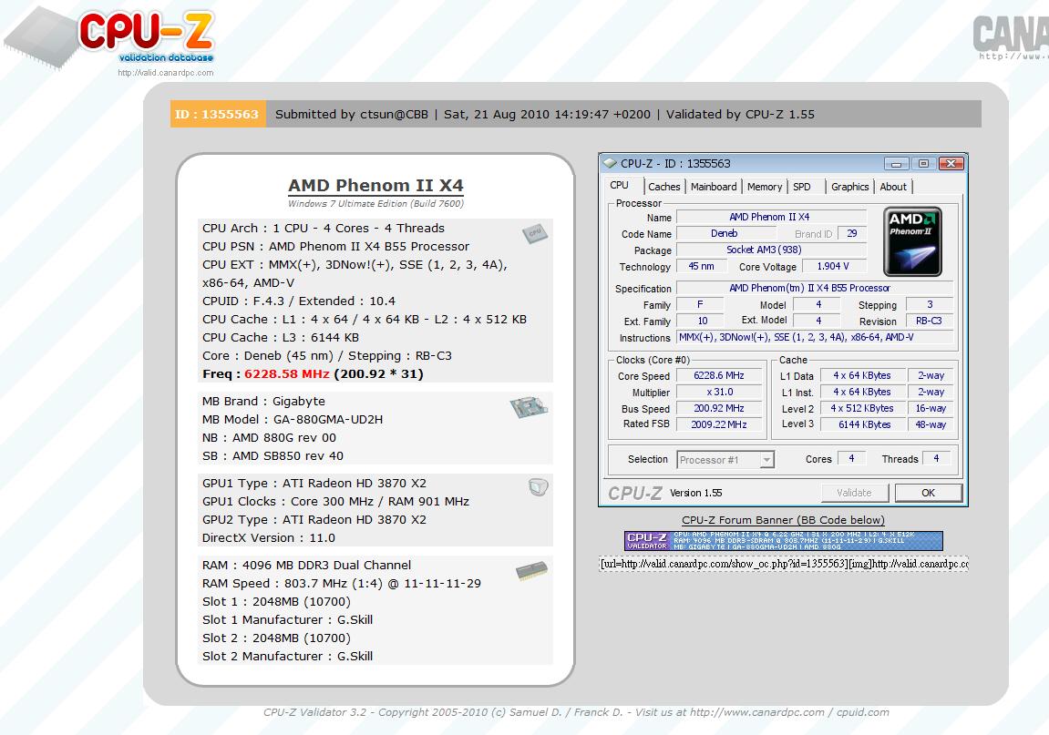The image size is (1049, 735).
Task: Click the Slot 2 : 2048MB (10700) line
Action: tap(276, 638)
